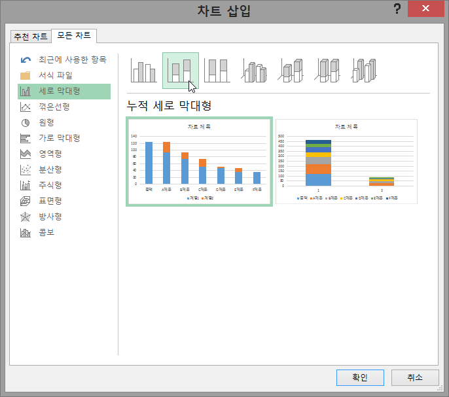Select the 영역형 area chart category
This screenshot has height=397, width=449.
click(x=50, y=154)
